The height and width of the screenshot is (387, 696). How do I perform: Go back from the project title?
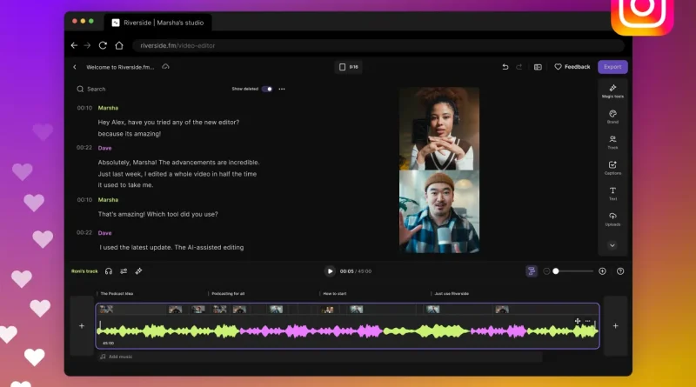pyautogui.click(x=75, y=67)
